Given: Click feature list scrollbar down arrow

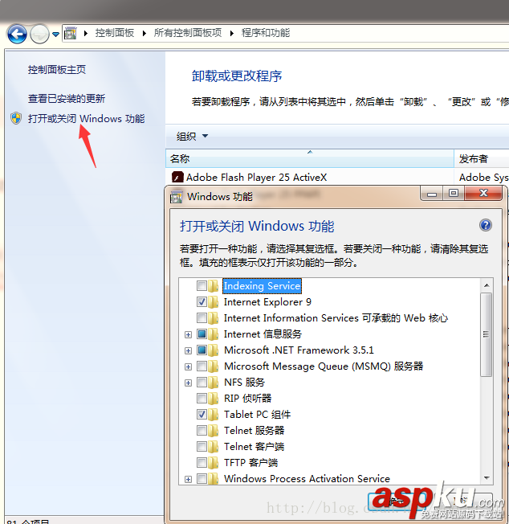Looking at the screenshot, I should coord(487,478).
